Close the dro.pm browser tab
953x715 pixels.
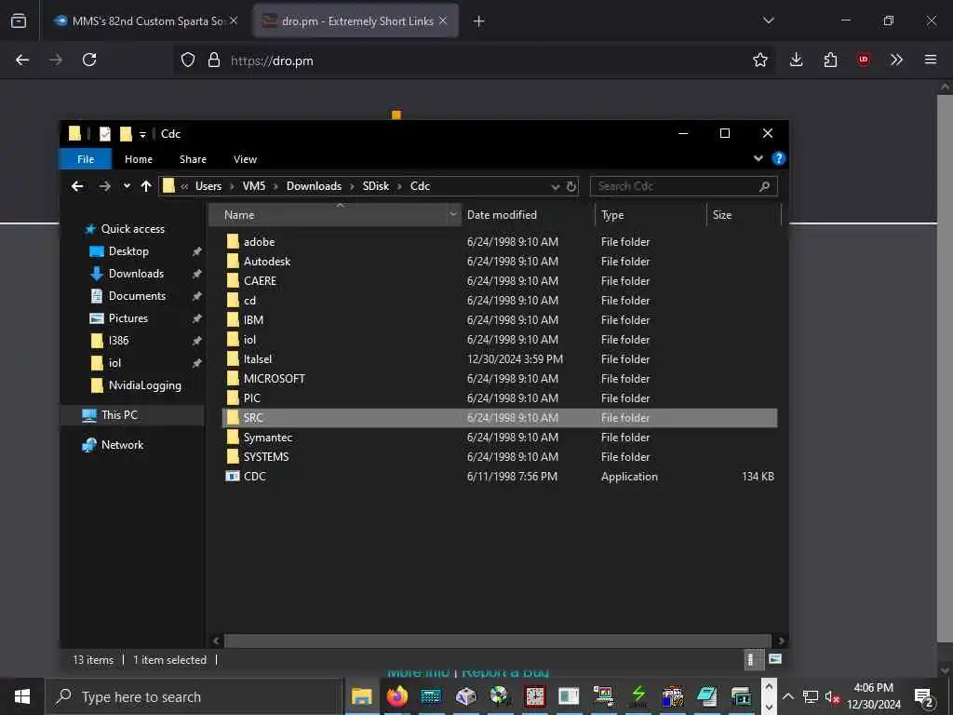(x=443, y=21)
